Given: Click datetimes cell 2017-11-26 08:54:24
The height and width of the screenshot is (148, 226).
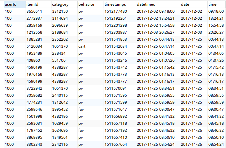Looking at the screenshot, I should click(x=158, y=144).
